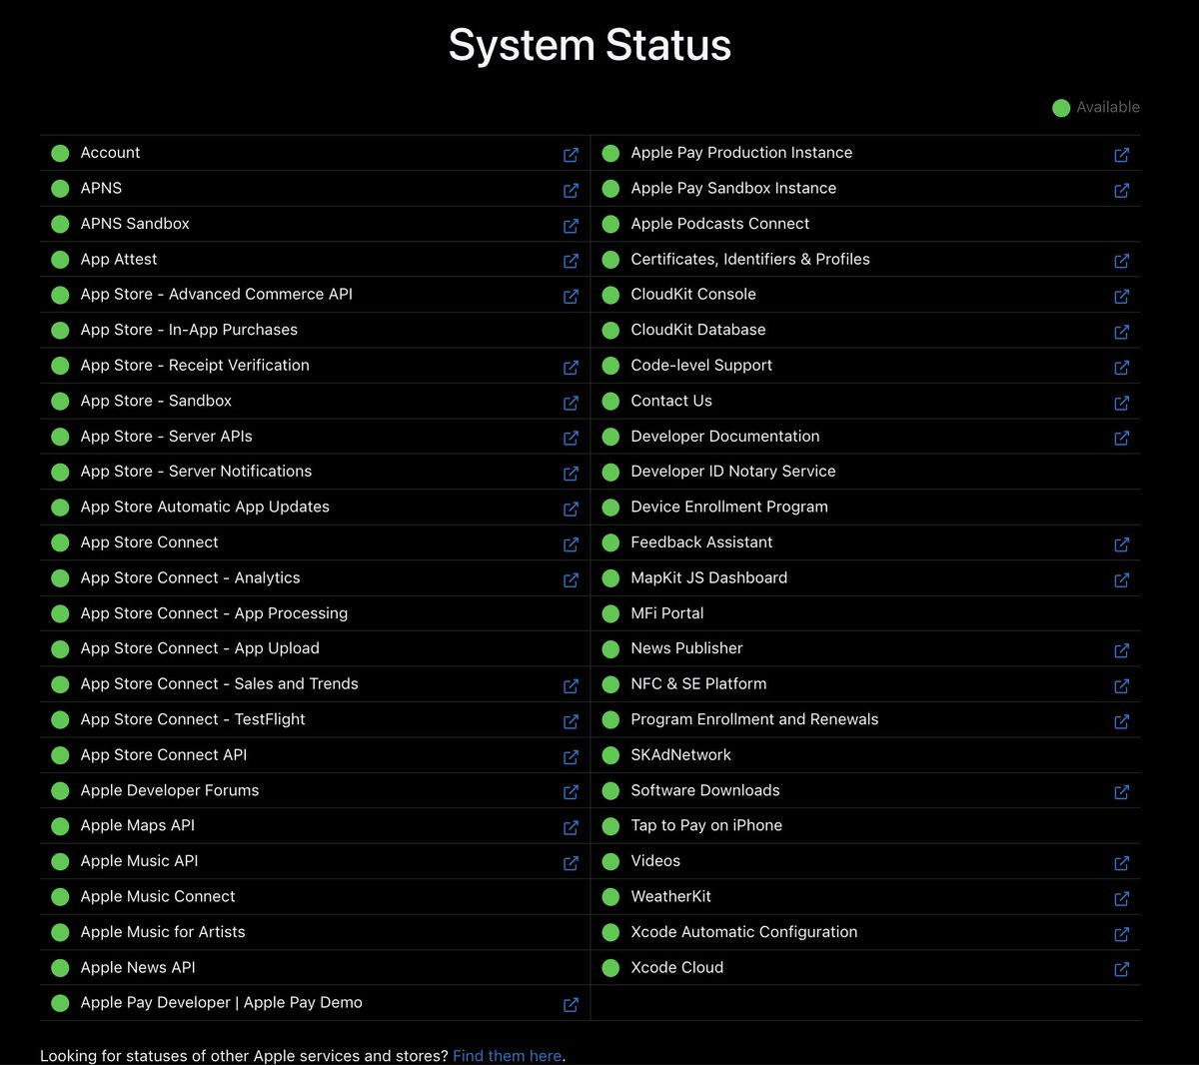This screenshot has height=1065, width=1199.
Task: Open Contact Us external link icon
Action: (x=1122, y=403)
